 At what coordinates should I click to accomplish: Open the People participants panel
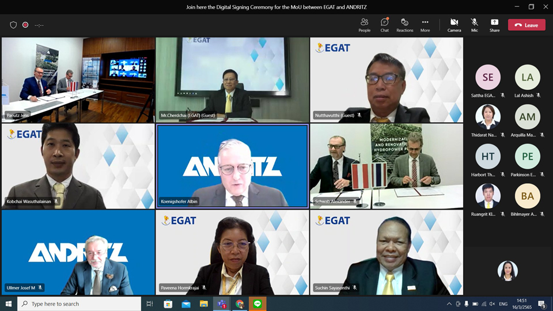[x=364, y=25]
